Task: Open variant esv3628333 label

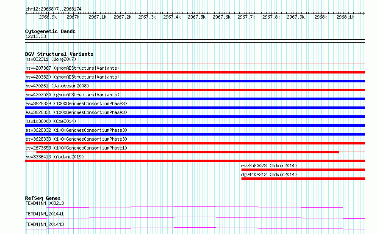Action: pyautogui.click(x=76, y=139)
